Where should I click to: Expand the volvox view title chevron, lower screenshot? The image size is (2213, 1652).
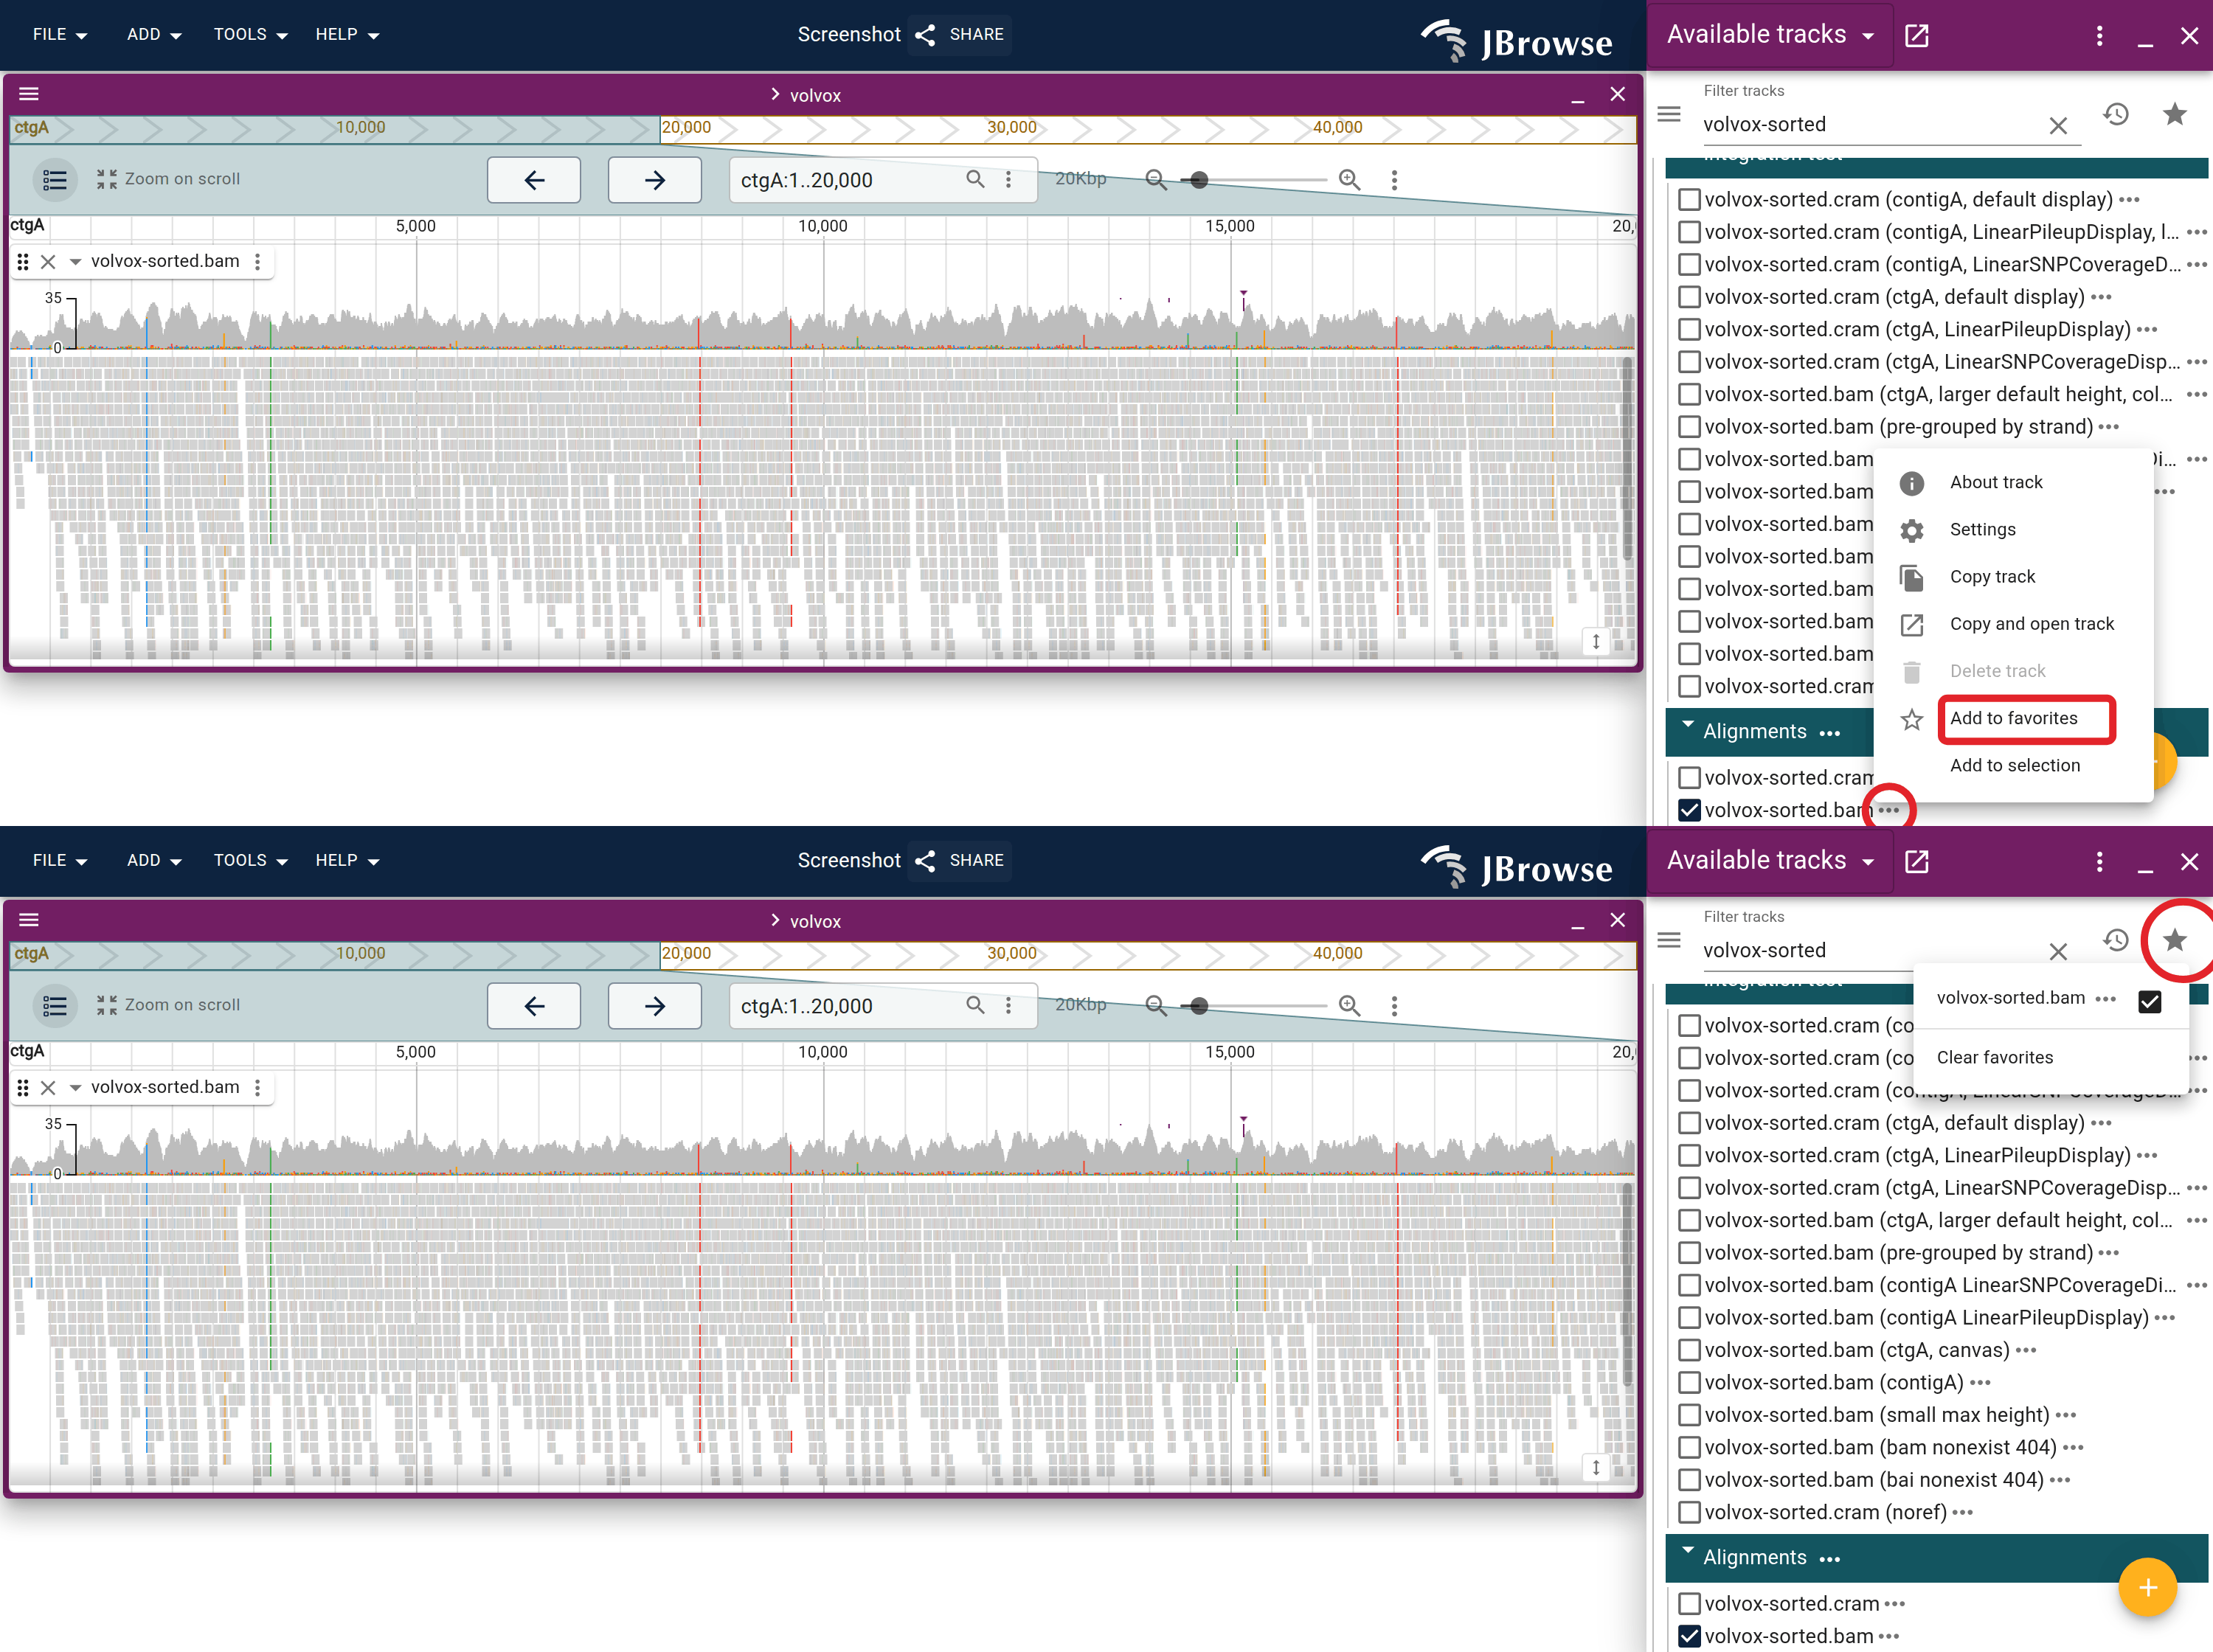pyautogui.click(x=775, y=920)
